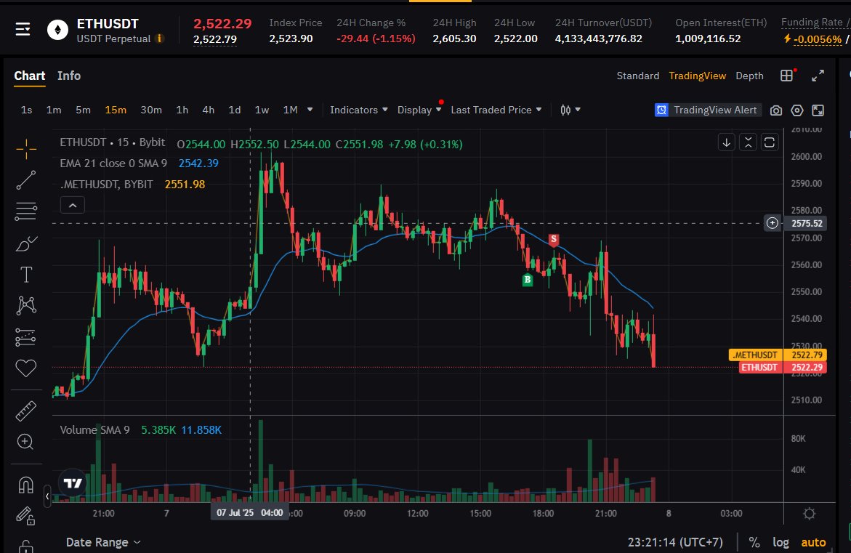Select the Depth chart view
851x553 pixels.
pos(749,76)
